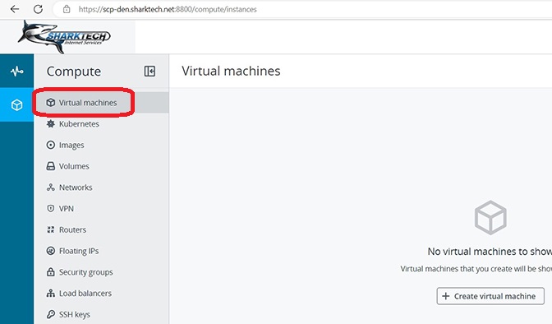
Task: Click the Sharktech logo
Action: tap(64, 37)
